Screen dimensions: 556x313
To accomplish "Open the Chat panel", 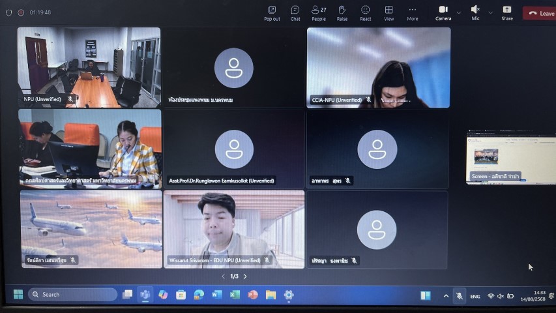I will click(295, 12).
